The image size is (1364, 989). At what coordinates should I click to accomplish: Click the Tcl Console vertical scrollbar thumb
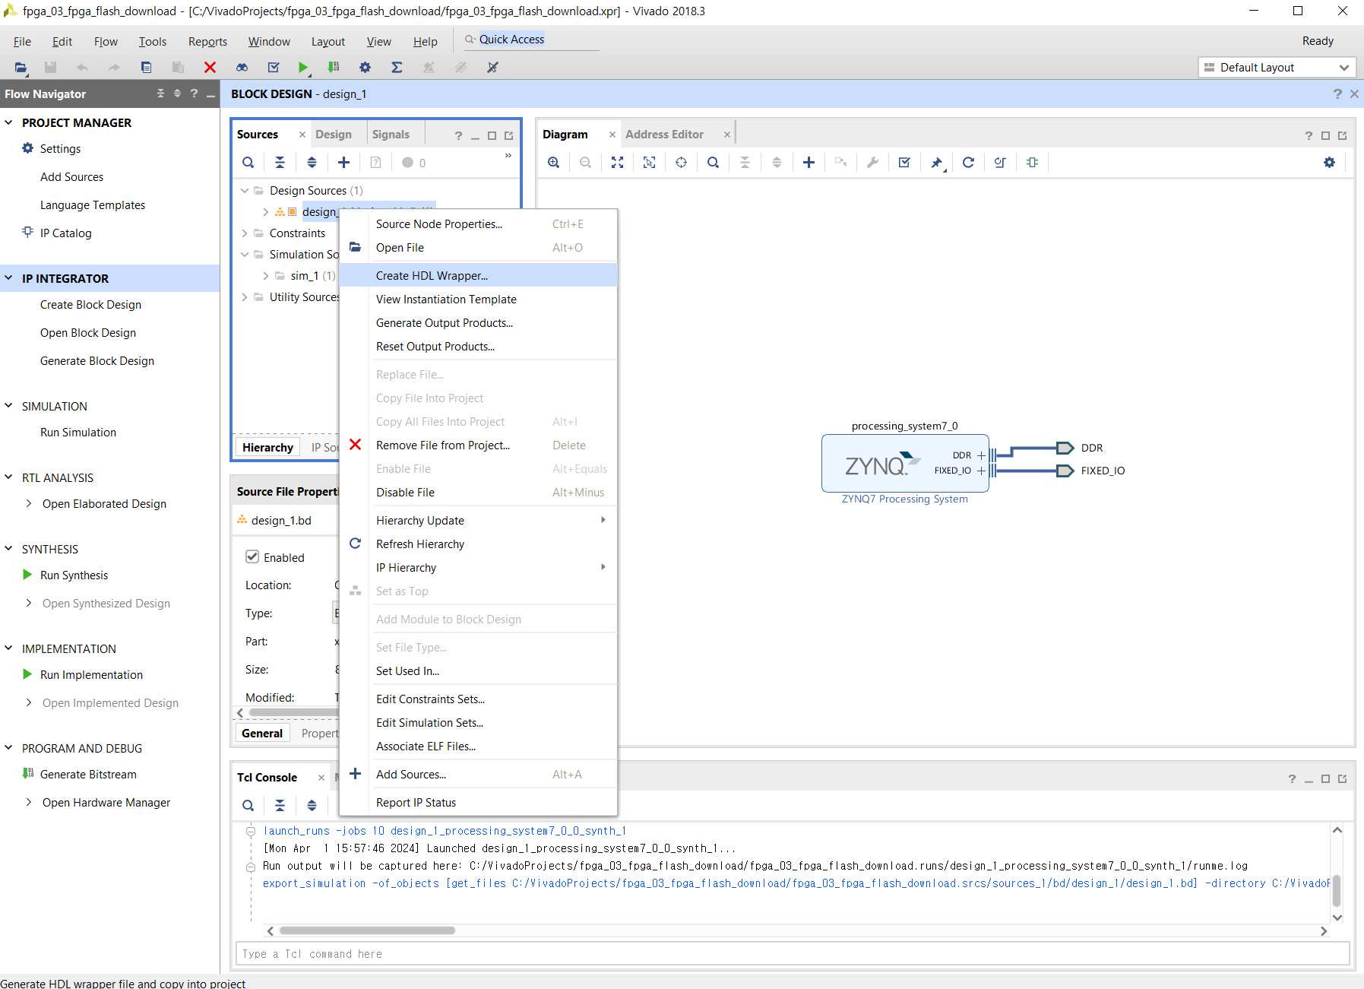click(1337, 890)
